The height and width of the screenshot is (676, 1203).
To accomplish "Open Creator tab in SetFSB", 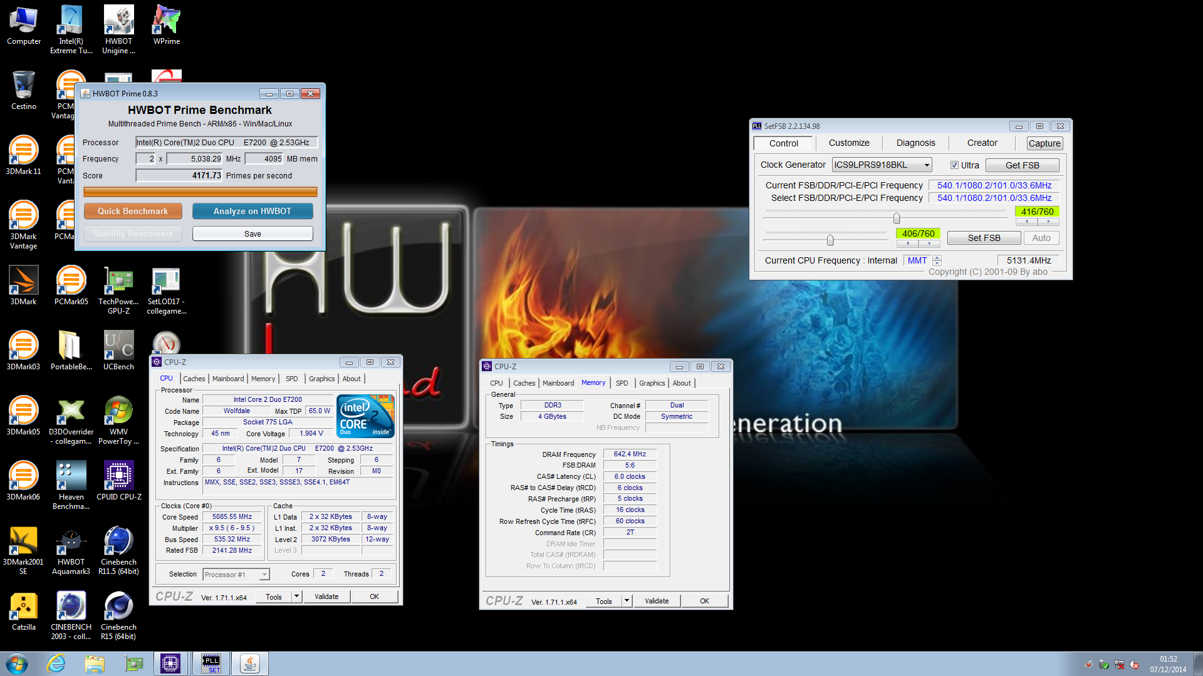I will point(982,143).
